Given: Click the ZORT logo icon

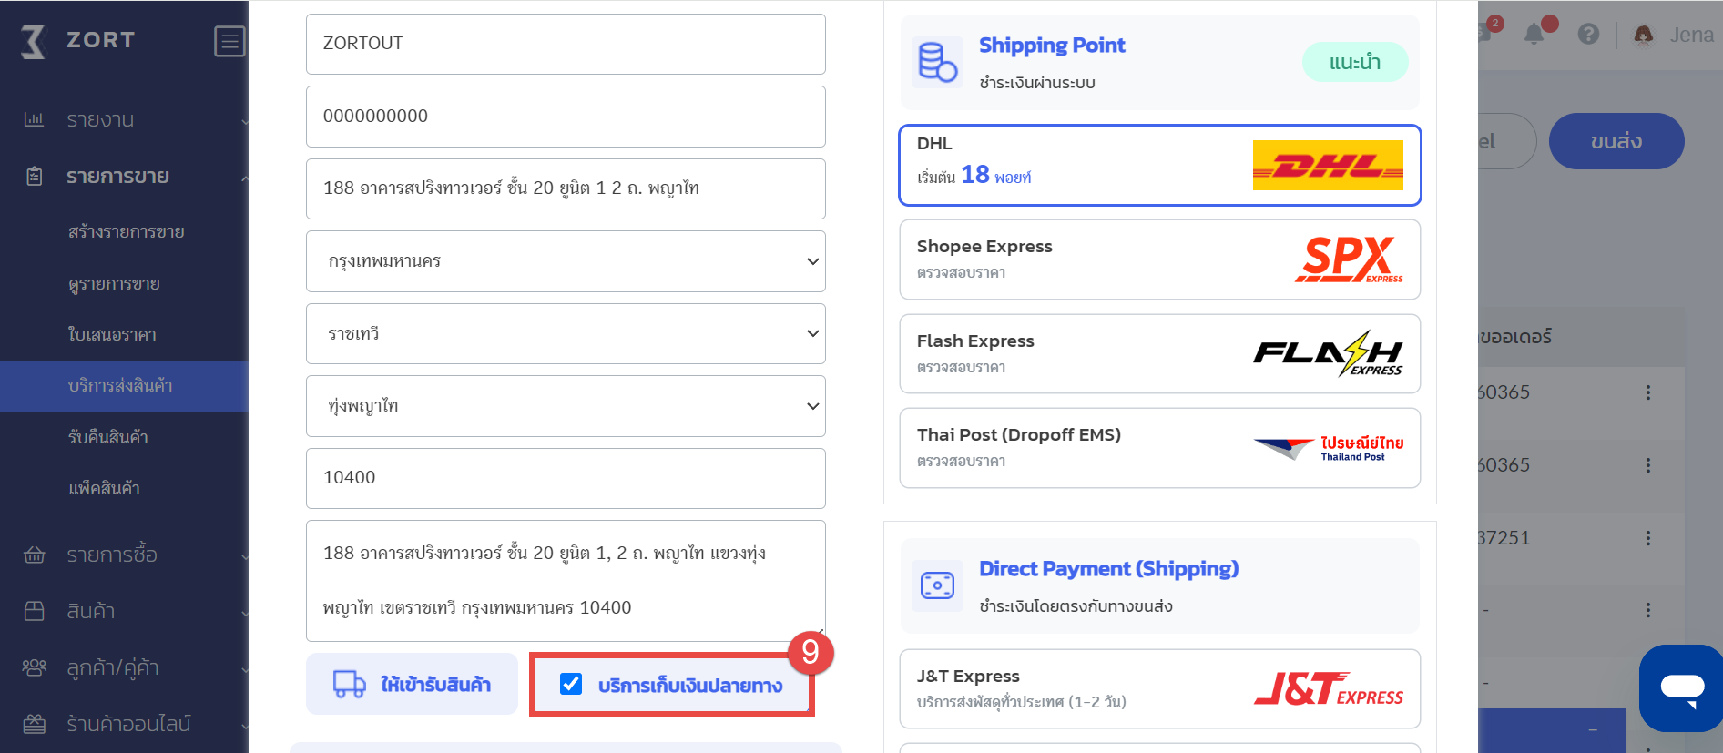Looking at the screenshot, I should click(34, 41).
